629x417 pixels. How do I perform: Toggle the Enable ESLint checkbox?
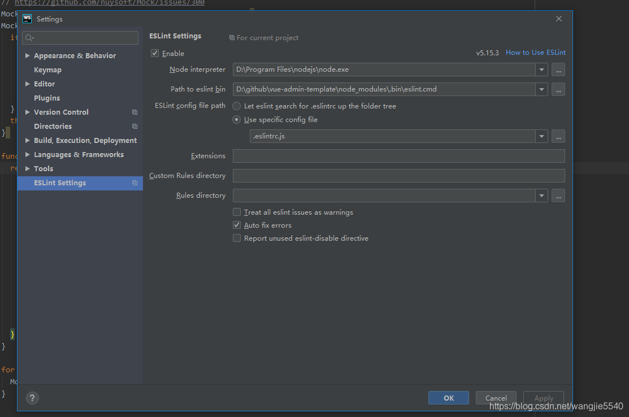point(155,53)
